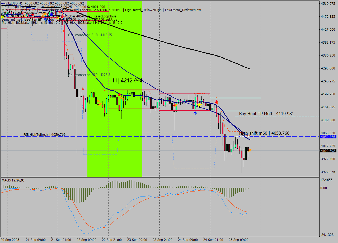Viewport: 338px width, 243px height.
Task: Select the red down arrow inside the green zone
Action: tap(119, 94)
